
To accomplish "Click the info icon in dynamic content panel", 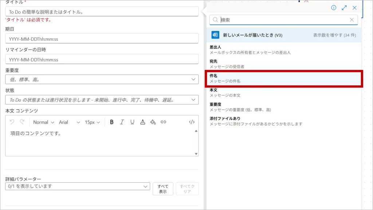I will tap(334, 8).
